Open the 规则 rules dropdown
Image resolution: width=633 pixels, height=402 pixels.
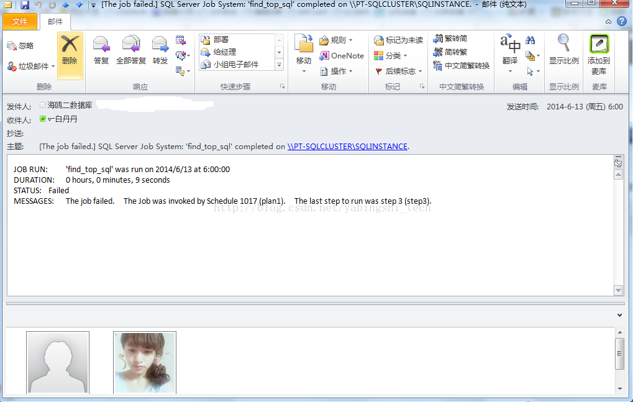(336, 40)
